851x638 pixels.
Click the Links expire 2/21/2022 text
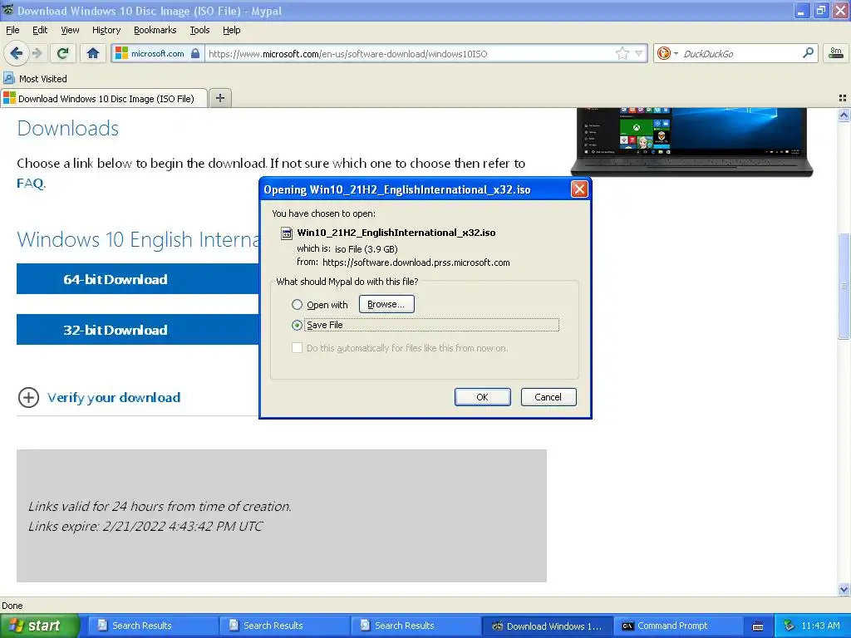pos(145,526)
